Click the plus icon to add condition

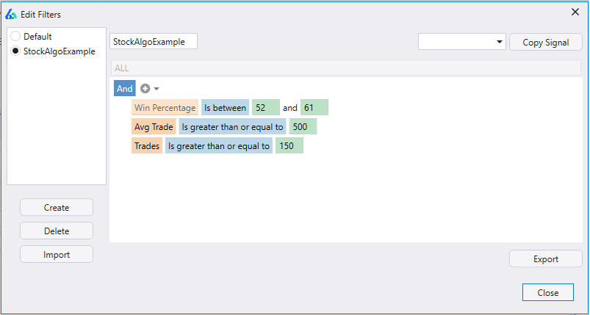[x=145, y=89]
